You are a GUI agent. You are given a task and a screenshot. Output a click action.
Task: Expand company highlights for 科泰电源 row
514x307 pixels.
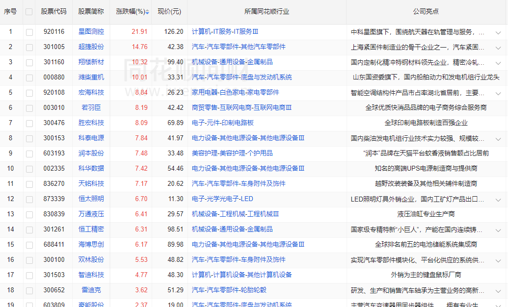pos(498,139)
